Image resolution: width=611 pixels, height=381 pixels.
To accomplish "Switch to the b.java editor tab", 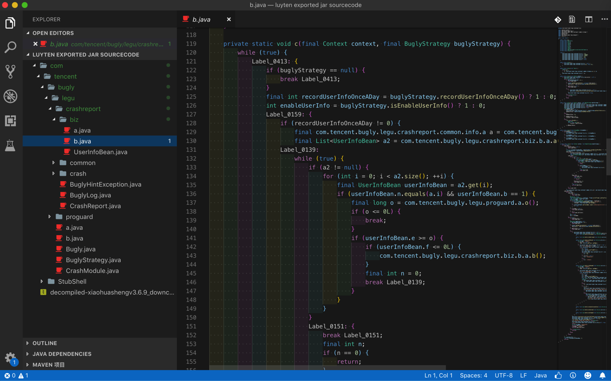I will tap(207, 20).
